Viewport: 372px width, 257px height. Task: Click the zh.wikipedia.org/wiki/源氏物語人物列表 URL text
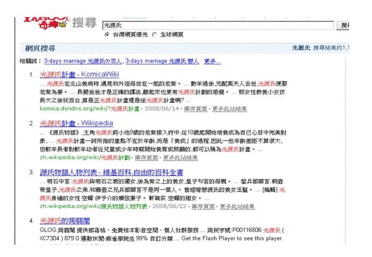click(x=94, y=206)
